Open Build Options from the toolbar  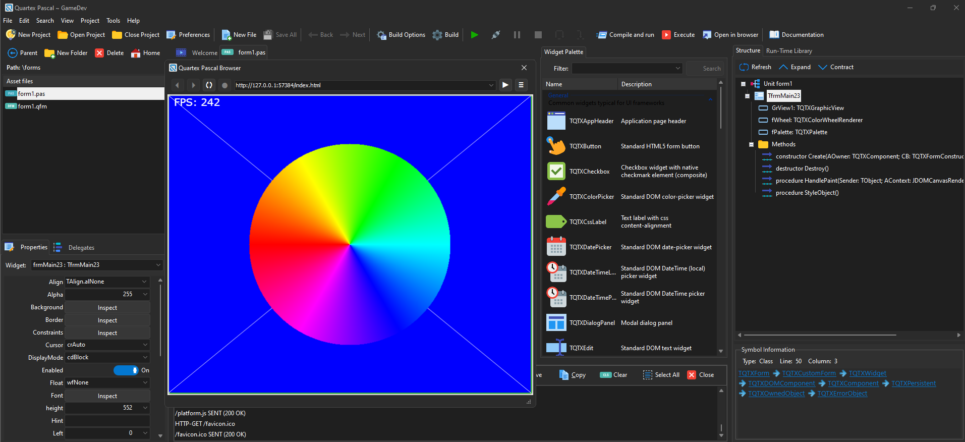pos(401,35)
